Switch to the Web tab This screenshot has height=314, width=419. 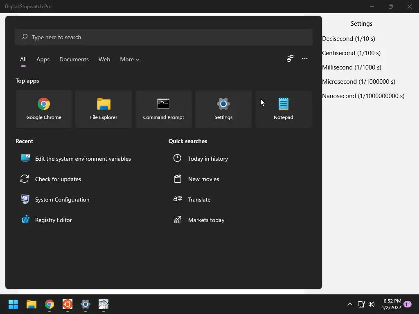click(x=104, y=59)
